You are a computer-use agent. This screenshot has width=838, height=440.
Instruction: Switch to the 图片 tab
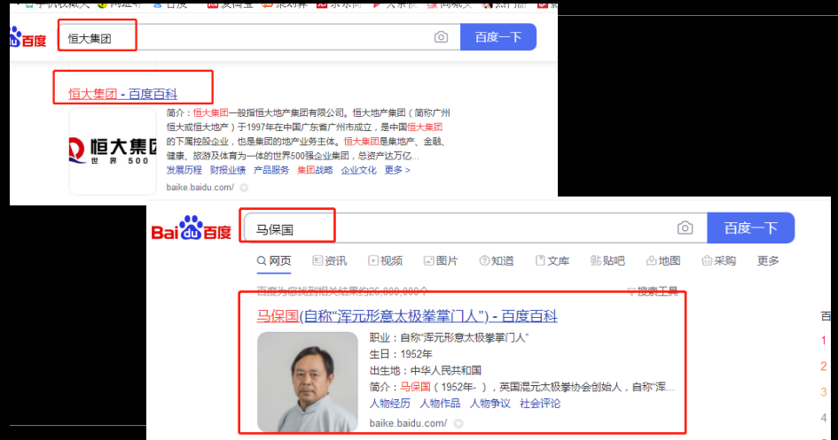(441, 261)
